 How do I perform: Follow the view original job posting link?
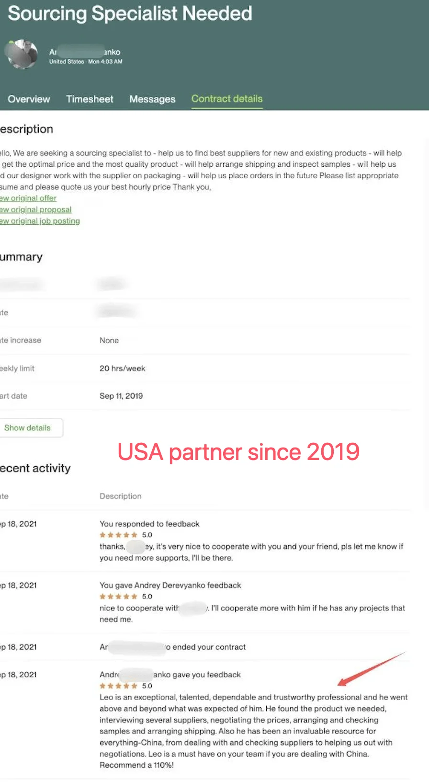pyautogui.click(x=40, y=221)
